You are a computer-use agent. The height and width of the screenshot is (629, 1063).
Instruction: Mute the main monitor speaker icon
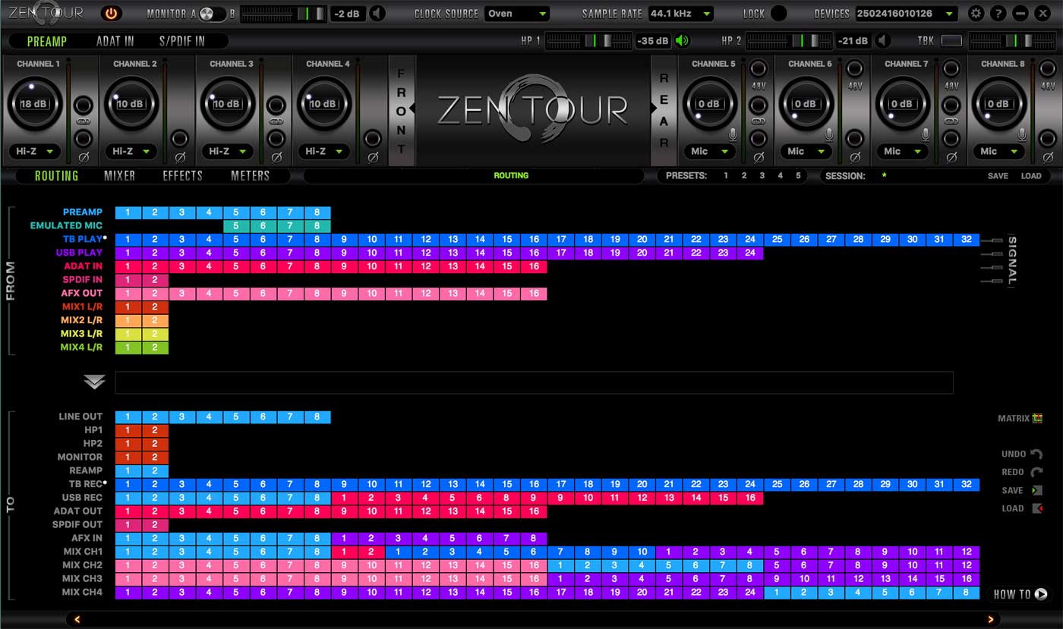(x=377, y=14)
